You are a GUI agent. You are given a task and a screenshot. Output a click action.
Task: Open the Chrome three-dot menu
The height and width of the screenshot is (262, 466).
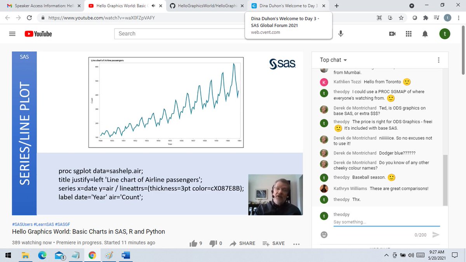[459, 18]
